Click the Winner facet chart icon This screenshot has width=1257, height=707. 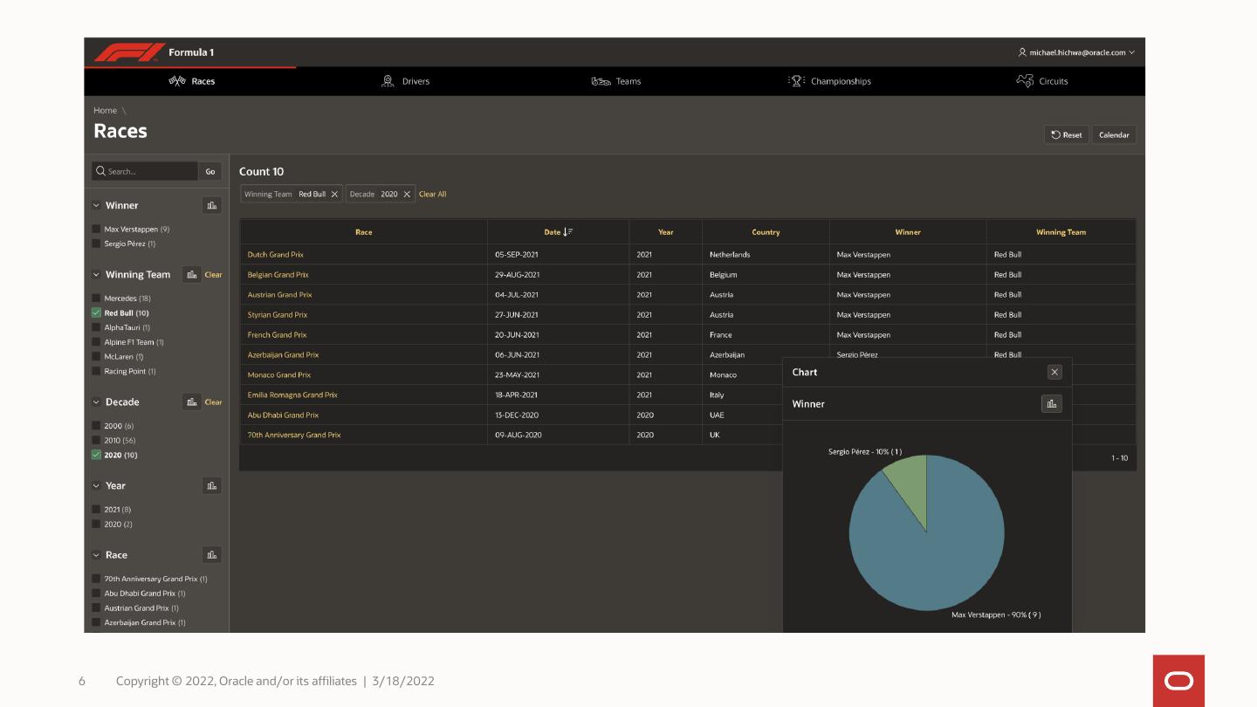point(211,205)
